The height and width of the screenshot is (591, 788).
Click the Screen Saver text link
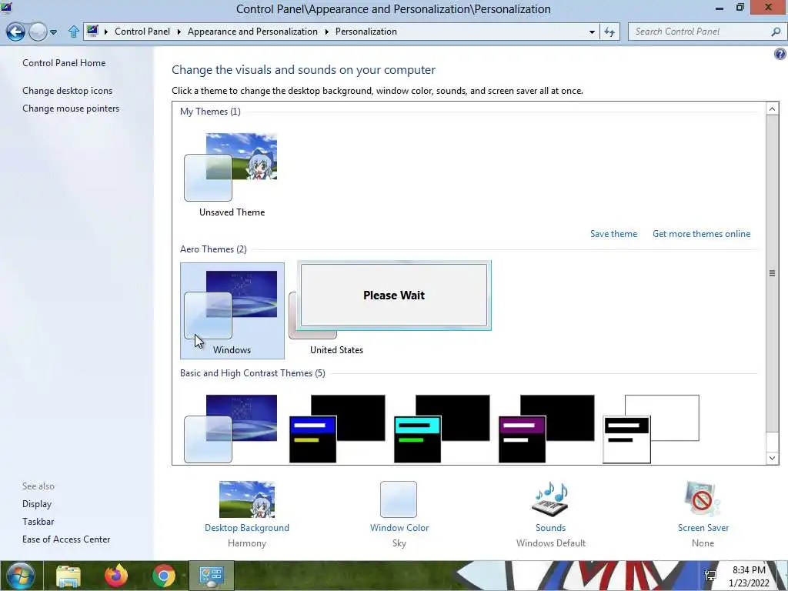pyautogui.click(x=703, y=528)
